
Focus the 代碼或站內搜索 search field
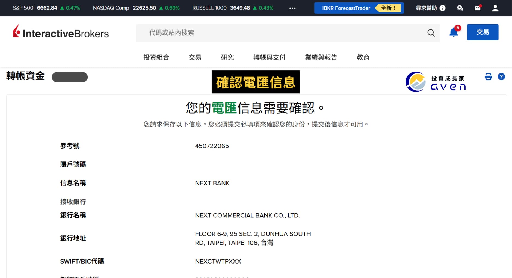[281, 33]
